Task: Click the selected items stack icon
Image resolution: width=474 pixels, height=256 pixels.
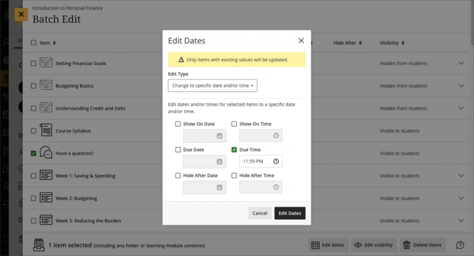Action: point(39,245)
